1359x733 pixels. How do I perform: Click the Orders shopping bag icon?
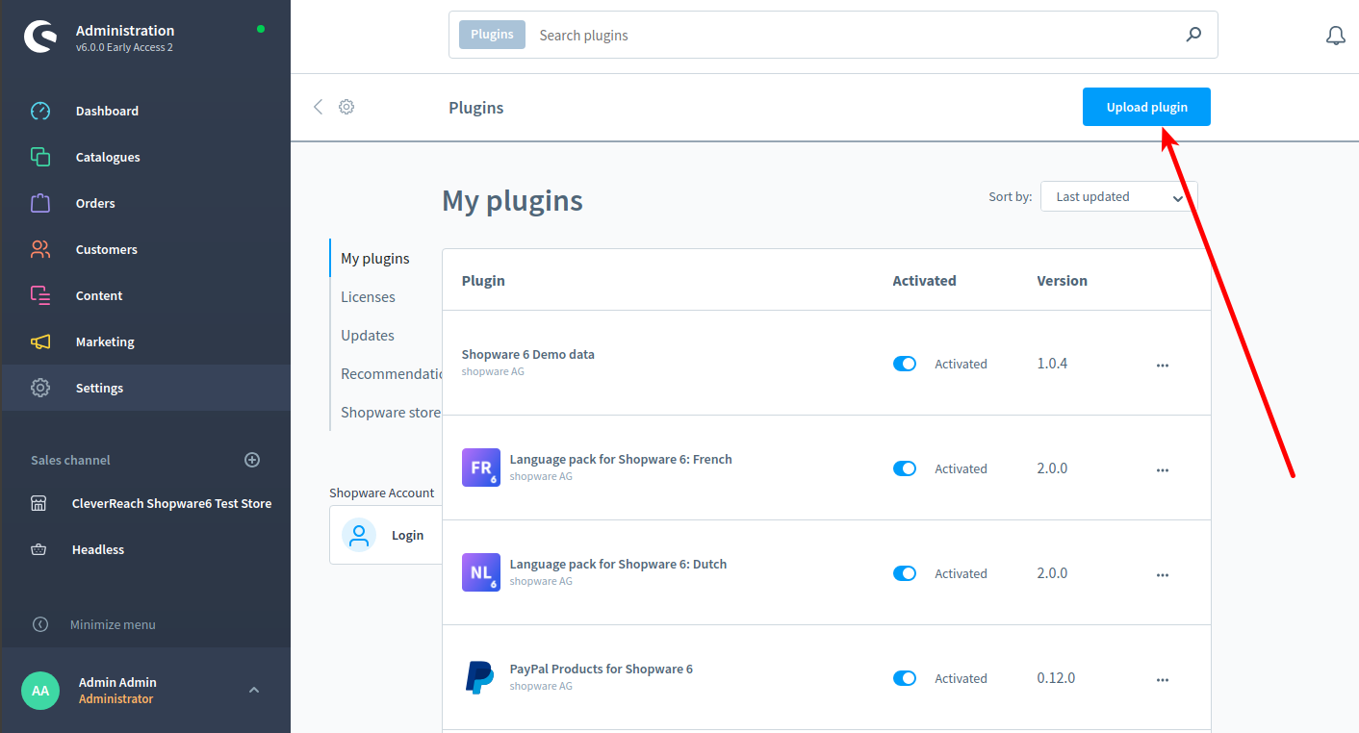click(40, 203)
